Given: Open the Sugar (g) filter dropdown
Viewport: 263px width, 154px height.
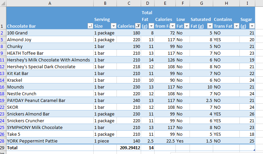Looking at the screenshot, I should point(251,26).
